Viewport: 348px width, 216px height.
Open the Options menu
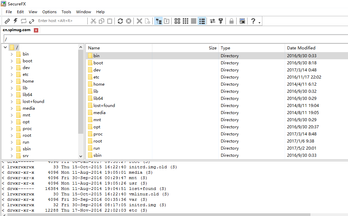[49, 12]
